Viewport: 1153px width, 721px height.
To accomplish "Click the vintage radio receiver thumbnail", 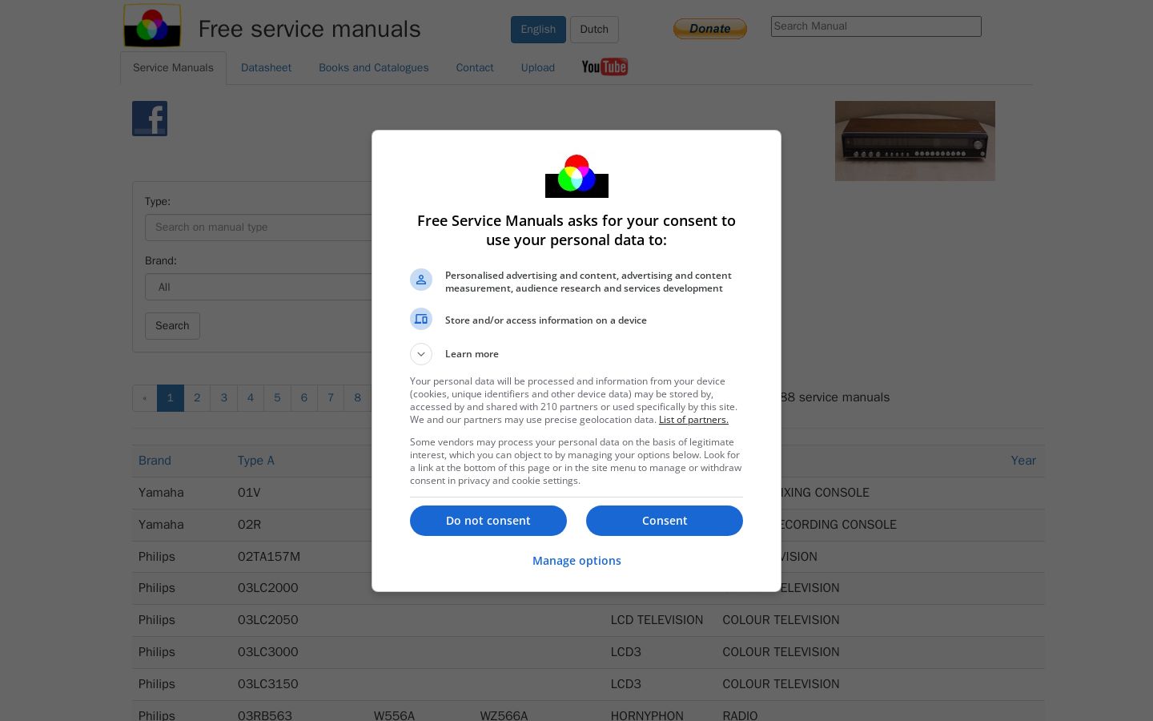I will (915, 141).
